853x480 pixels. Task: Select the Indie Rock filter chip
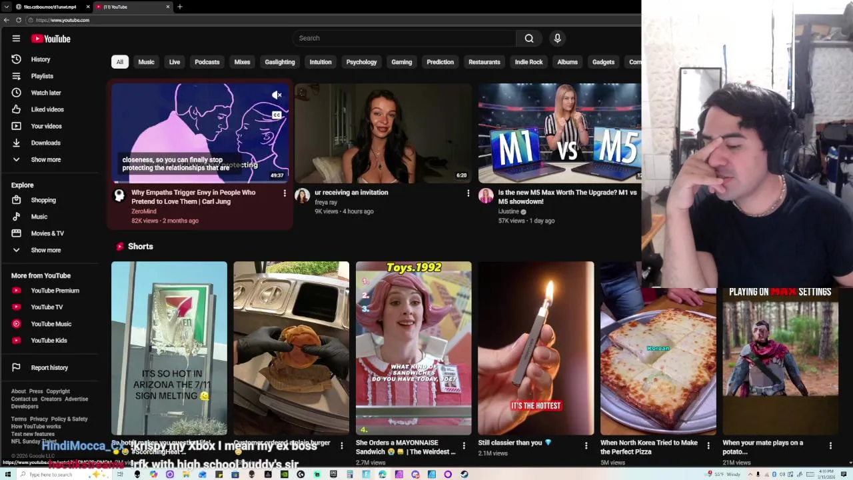529,62
